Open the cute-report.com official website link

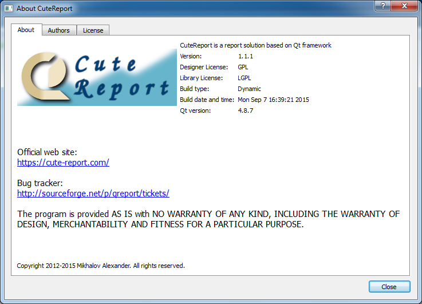(x=63, y=163)
